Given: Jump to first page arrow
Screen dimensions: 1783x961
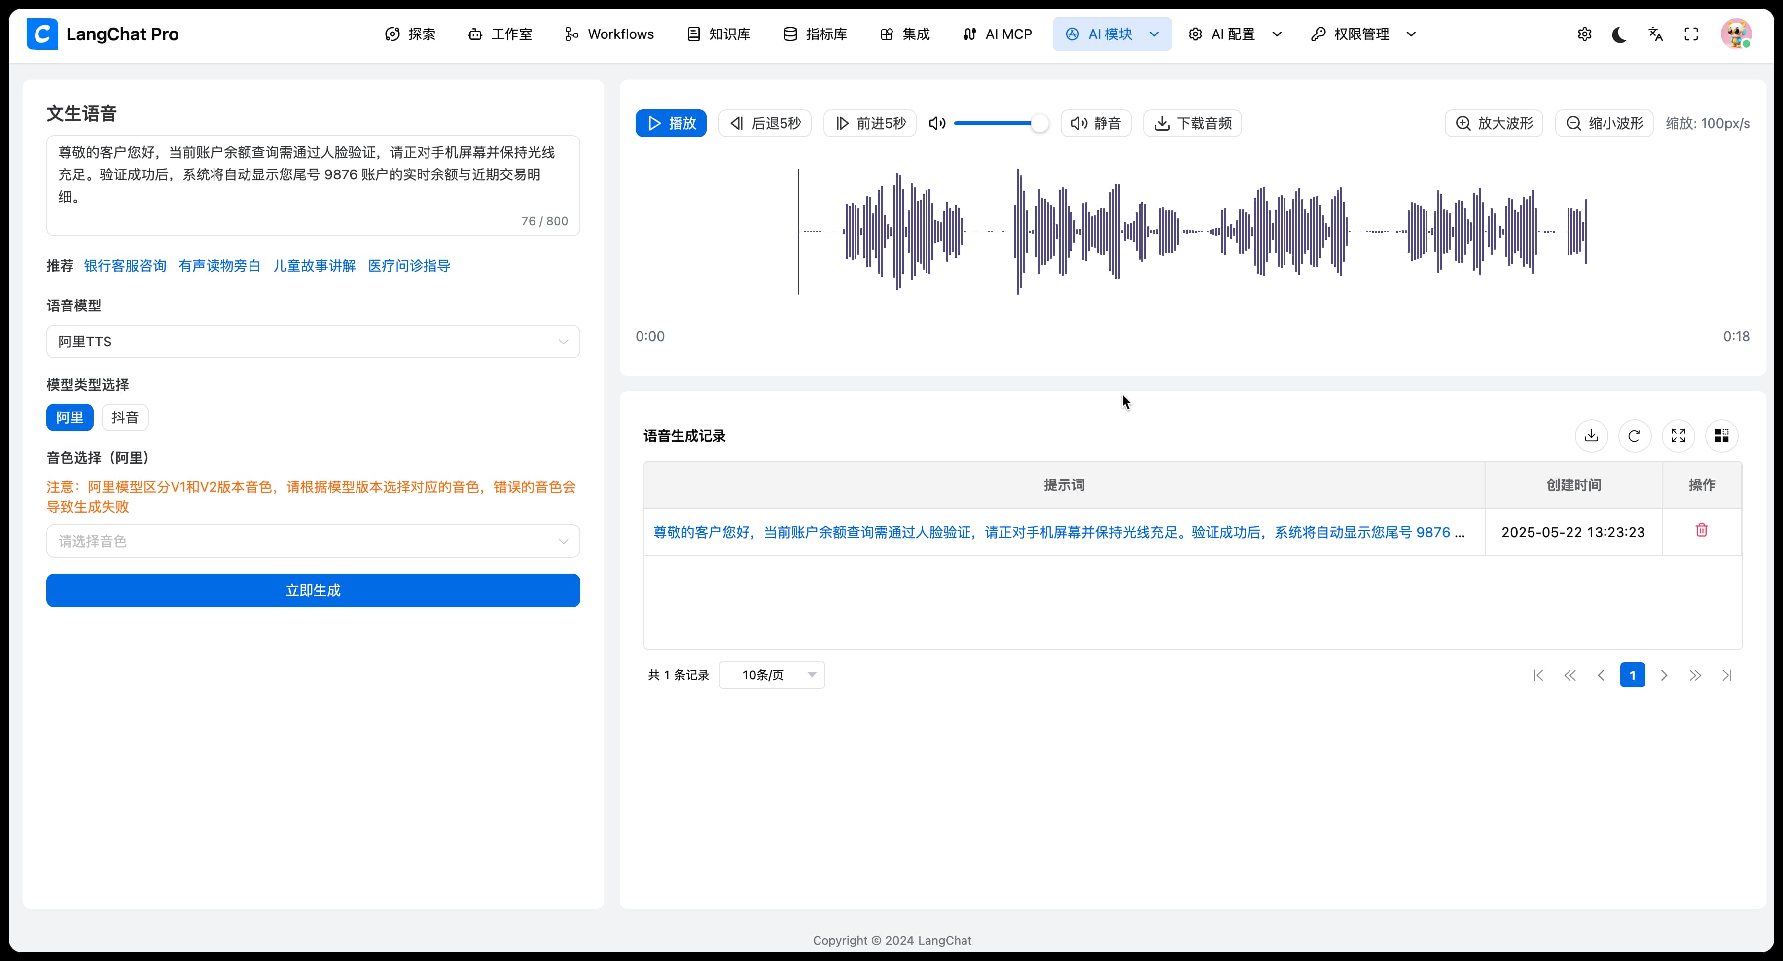Looking at the screenshot, I should [1538, 675].
